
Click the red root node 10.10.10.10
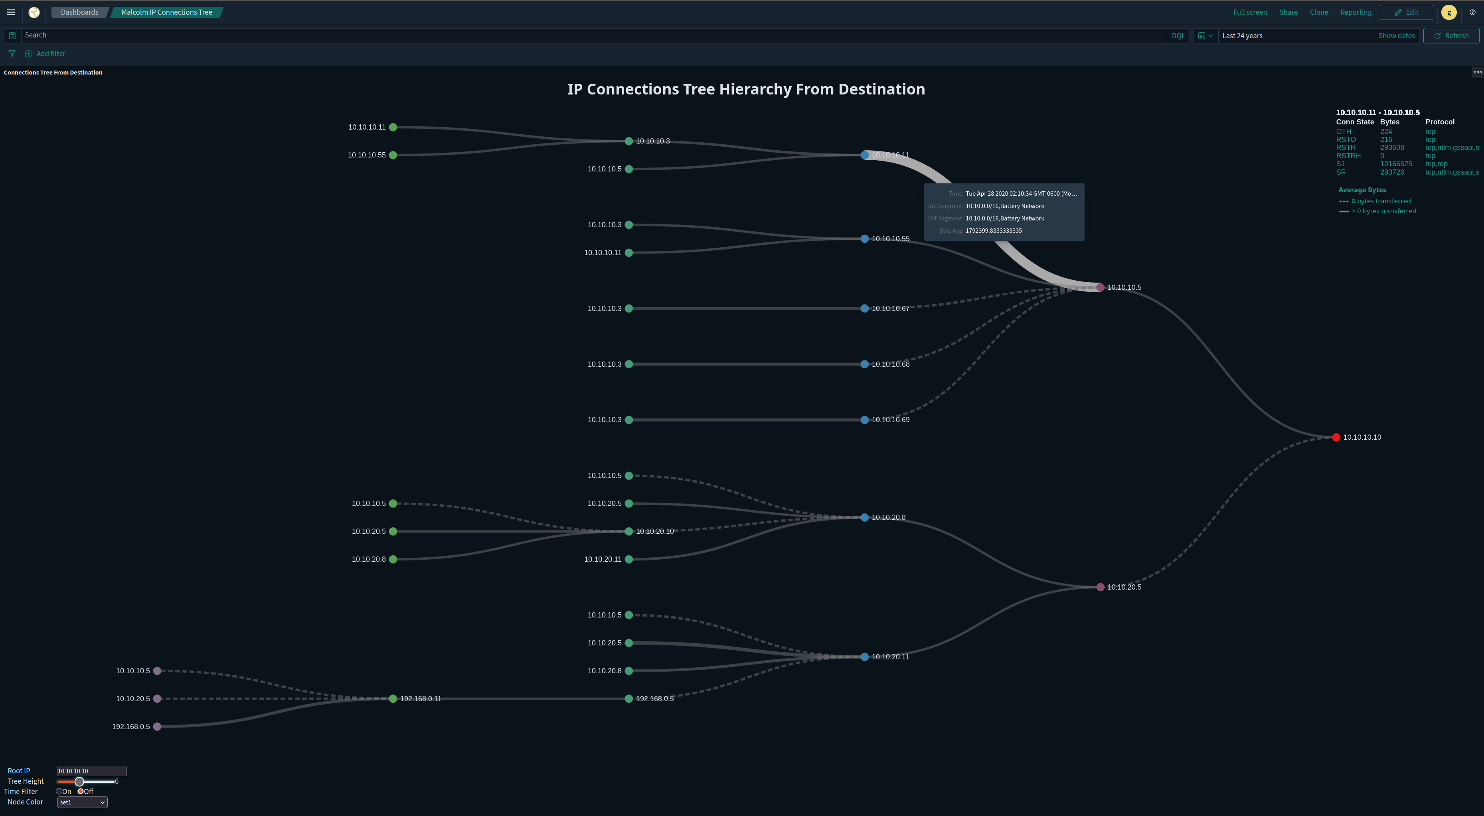1336,437
